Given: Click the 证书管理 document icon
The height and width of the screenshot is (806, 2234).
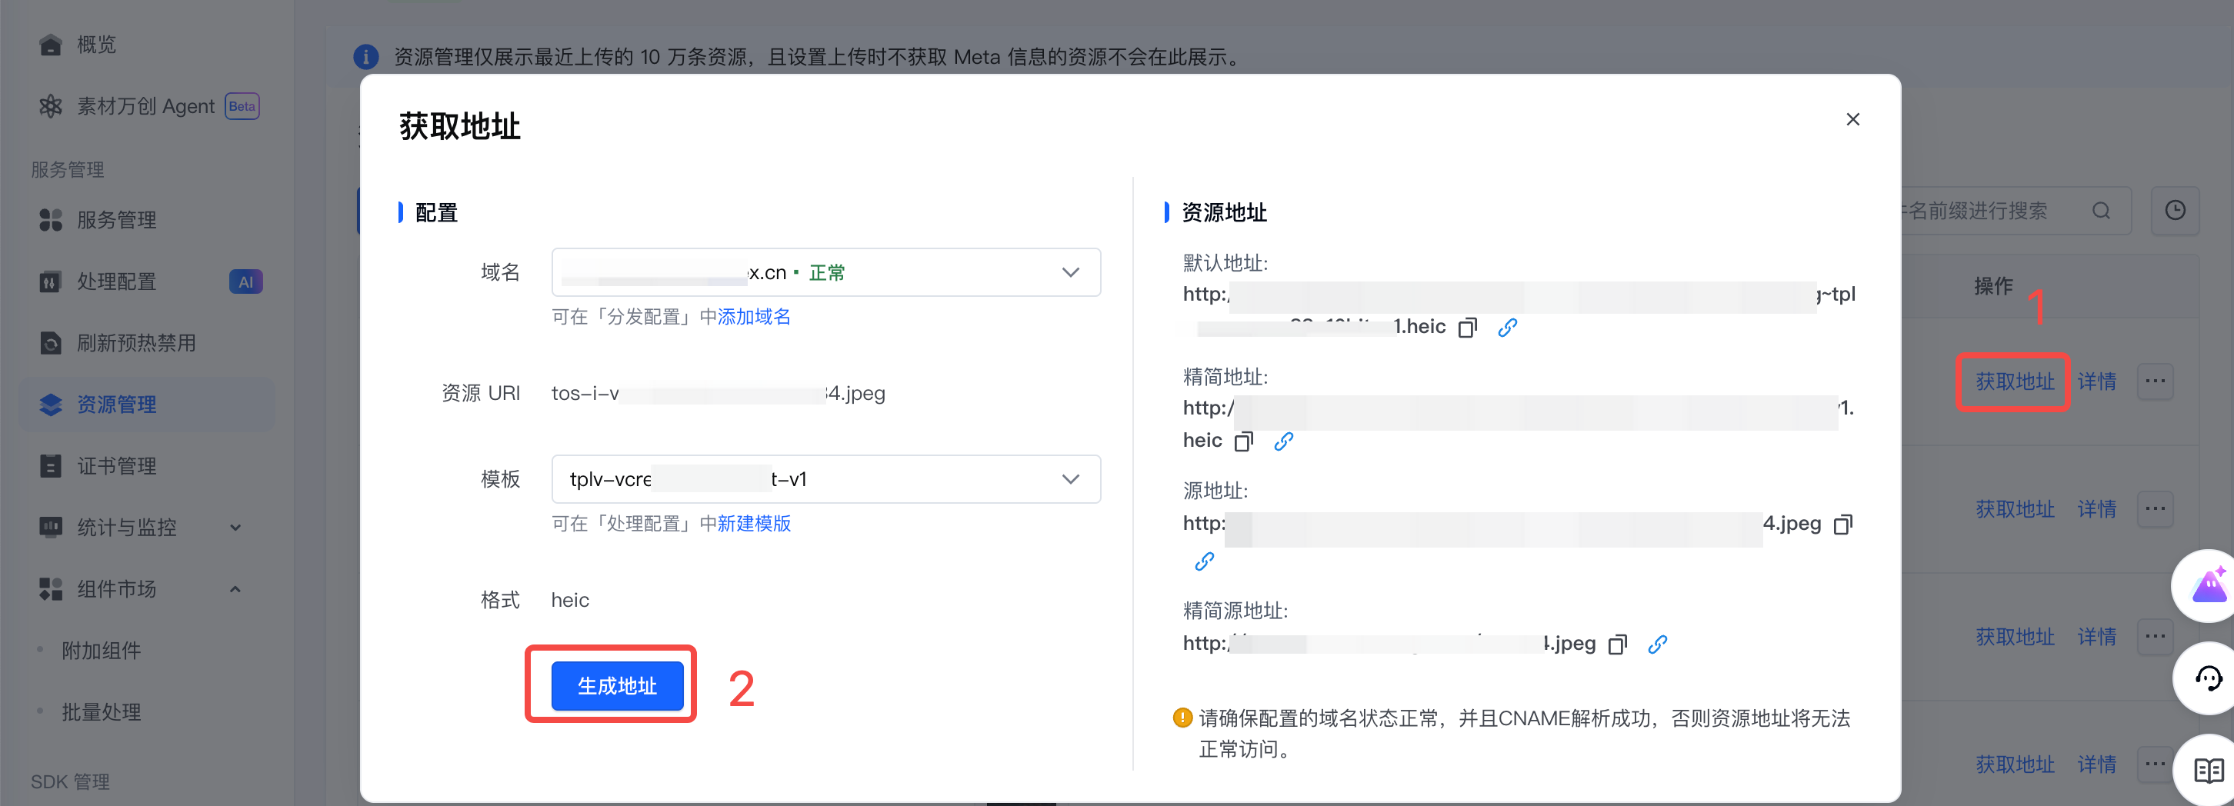Looking at the screenshot, I should click(x=50, y=466).
